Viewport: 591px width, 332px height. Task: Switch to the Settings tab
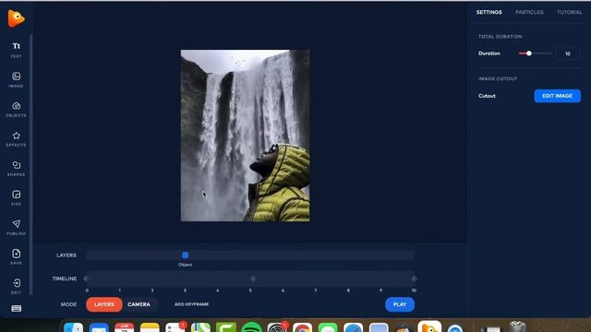[488, 12]
